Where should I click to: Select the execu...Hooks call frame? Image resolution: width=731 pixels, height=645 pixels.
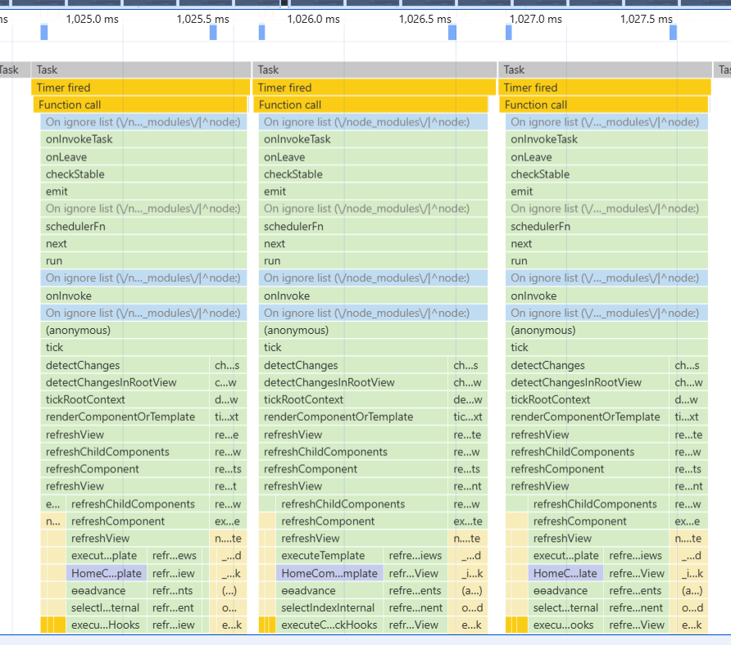pos(107,625)
